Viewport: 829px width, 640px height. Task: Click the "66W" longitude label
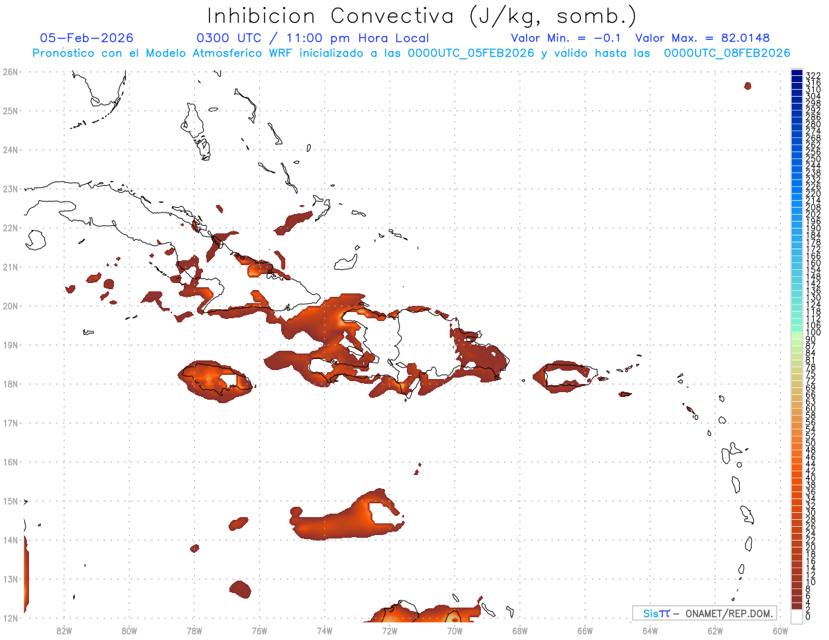coord(585,630)
